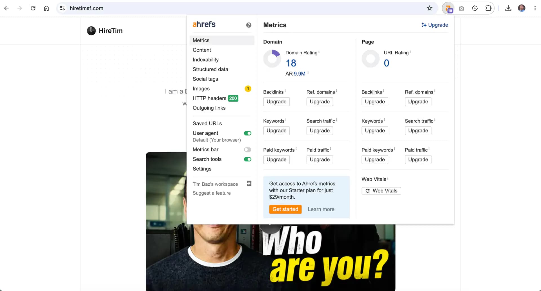Image resolution: width=541 pixels, height=291 pixels.
Task: Click info icon beside URL Rating
Action: [410, 52]
